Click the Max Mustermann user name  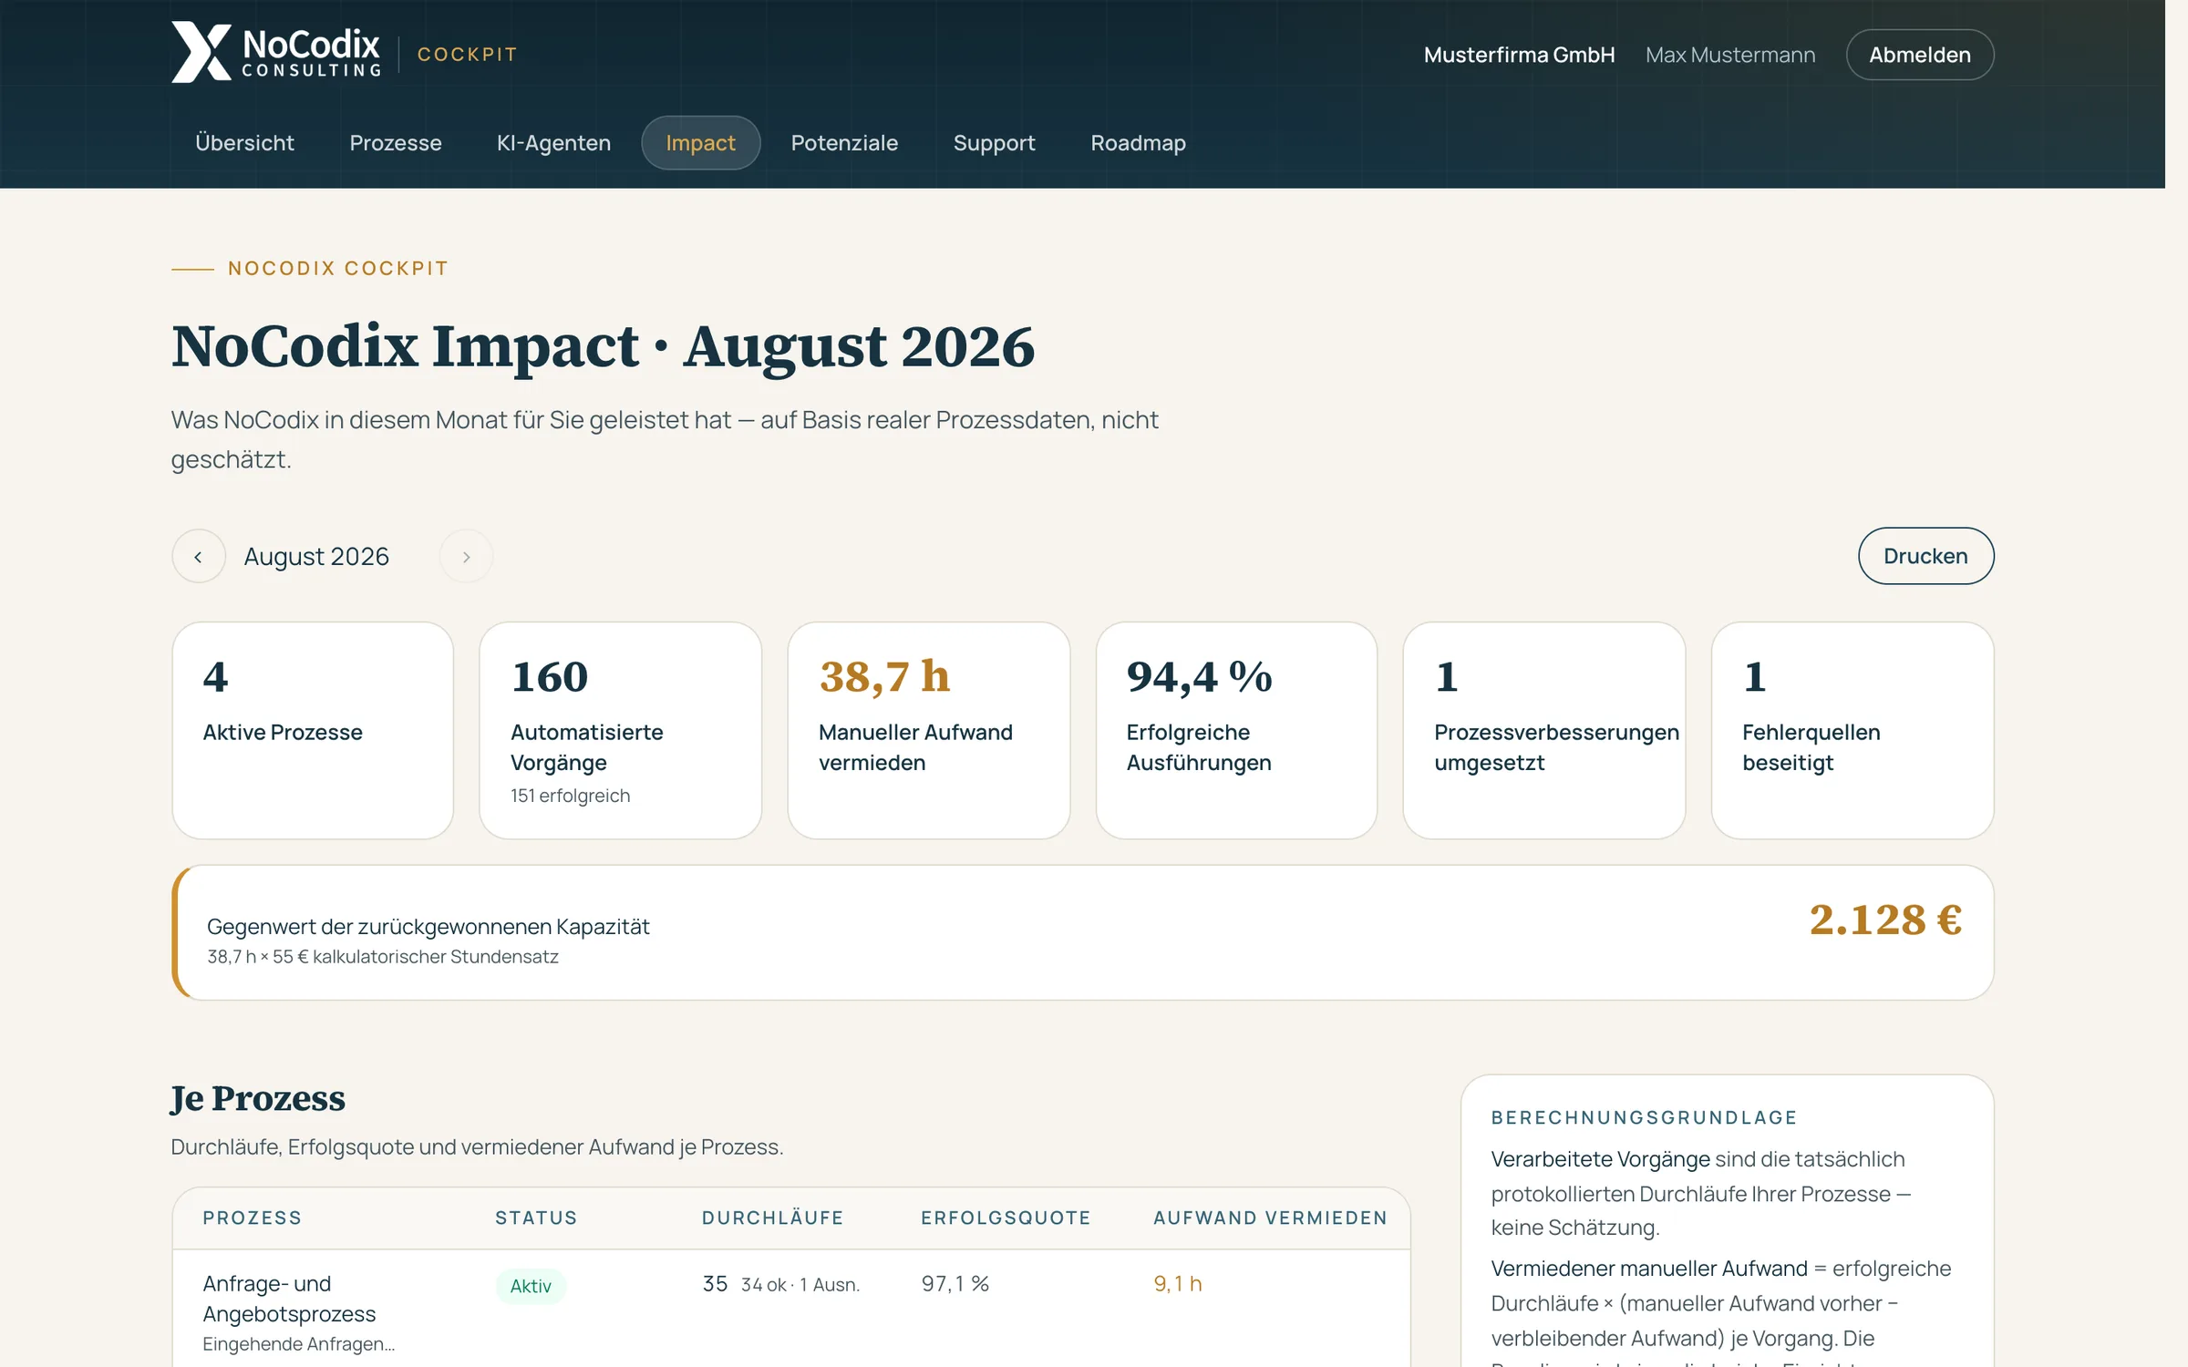(x=1730, y=55)
